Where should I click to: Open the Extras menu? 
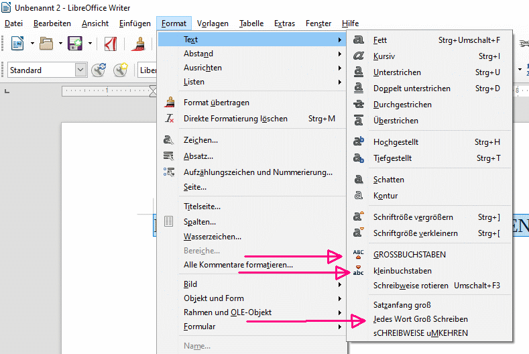[284, 23]
